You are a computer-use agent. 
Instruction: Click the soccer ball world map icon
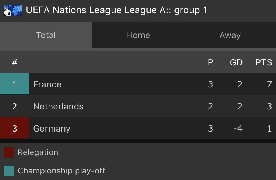tap(13, 10)
